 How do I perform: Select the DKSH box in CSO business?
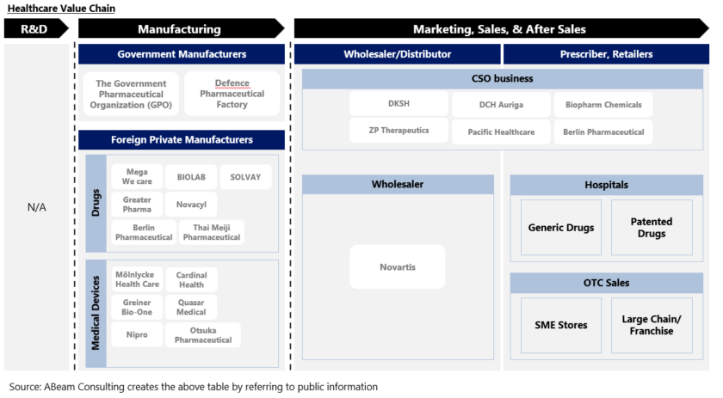[x=399, y=105]
